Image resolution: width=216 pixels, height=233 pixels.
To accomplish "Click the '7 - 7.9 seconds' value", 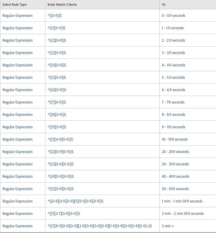I will coord(173,102).
